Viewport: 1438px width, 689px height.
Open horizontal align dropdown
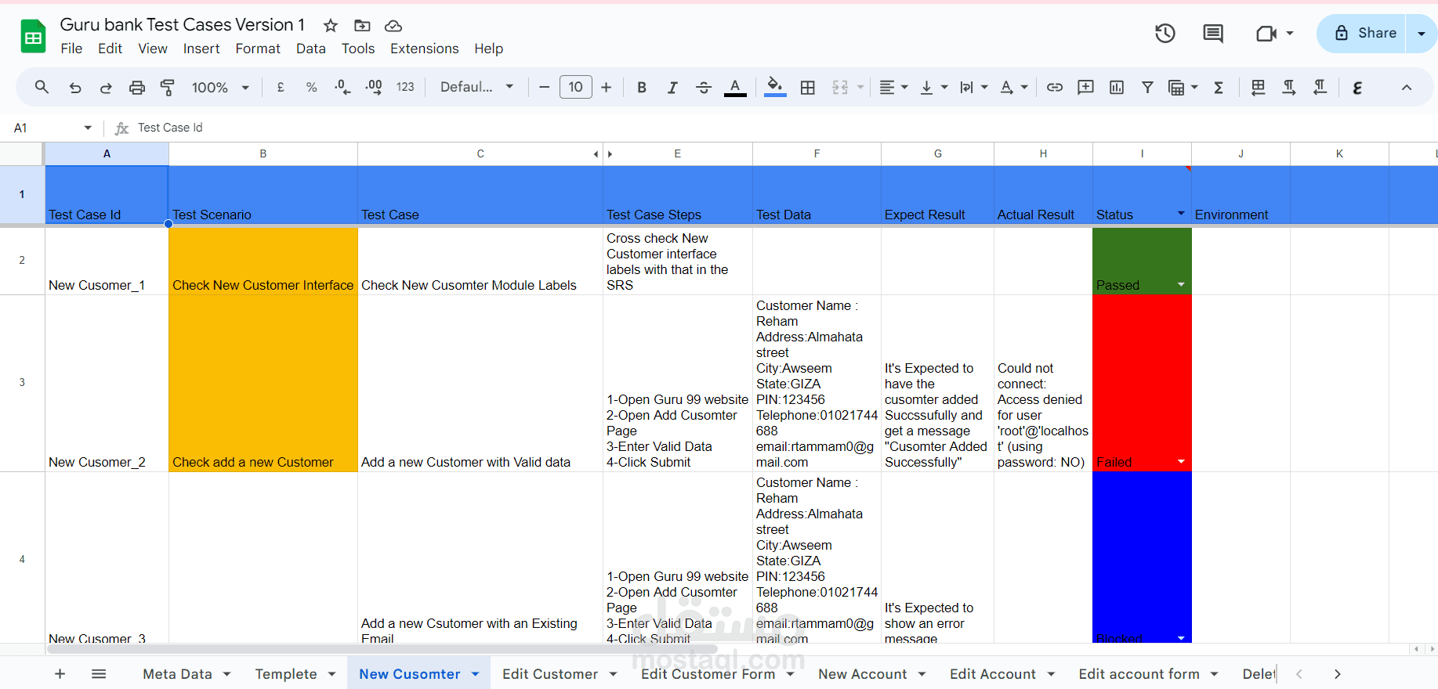click(x=893, y=87)
